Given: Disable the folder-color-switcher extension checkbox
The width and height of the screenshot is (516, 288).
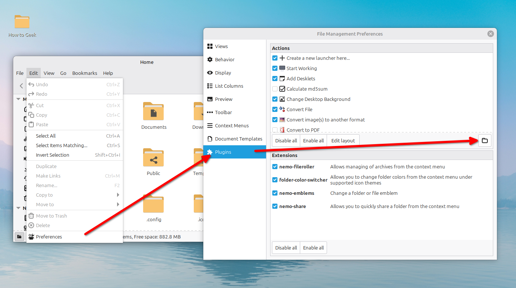Looking at the screenshot, I should coord(275,180).
